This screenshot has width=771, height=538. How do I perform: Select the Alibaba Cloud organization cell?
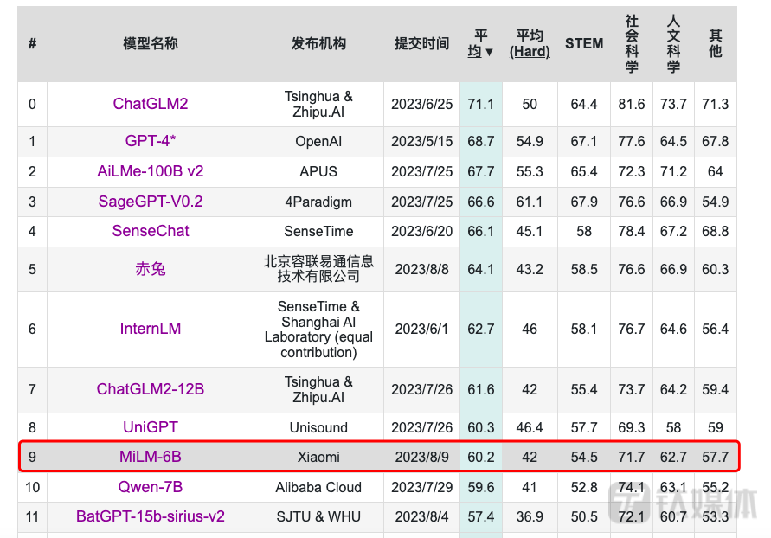click(x=318, y=487)
